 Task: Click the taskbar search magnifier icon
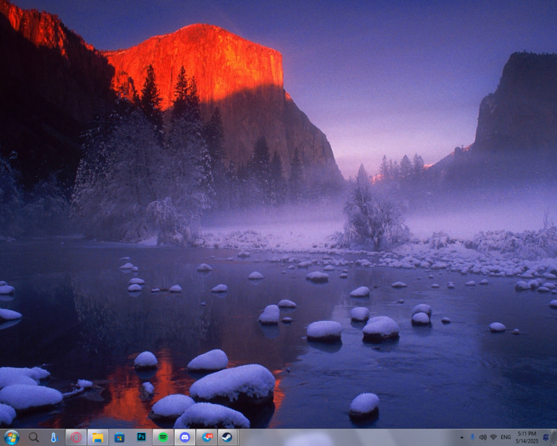(33, 437)
